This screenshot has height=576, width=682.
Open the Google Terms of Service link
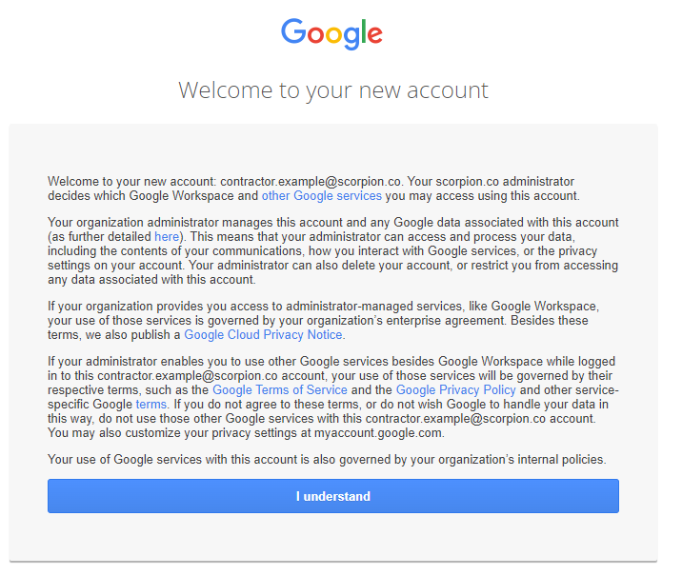[x=280, y=390]
